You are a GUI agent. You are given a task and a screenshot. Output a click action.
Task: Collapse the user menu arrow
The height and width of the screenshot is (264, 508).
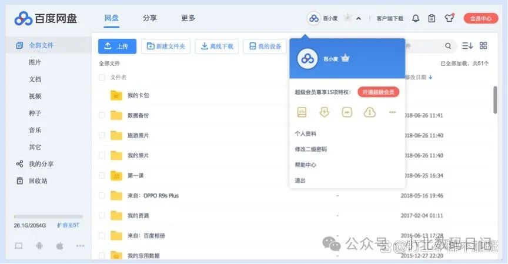[358, 18]
